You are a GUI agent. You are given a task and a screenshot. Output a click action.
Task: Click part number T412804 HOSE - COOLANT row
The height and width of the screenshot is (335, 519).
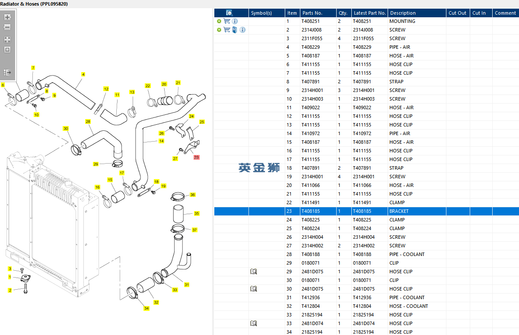pos(311,306)
